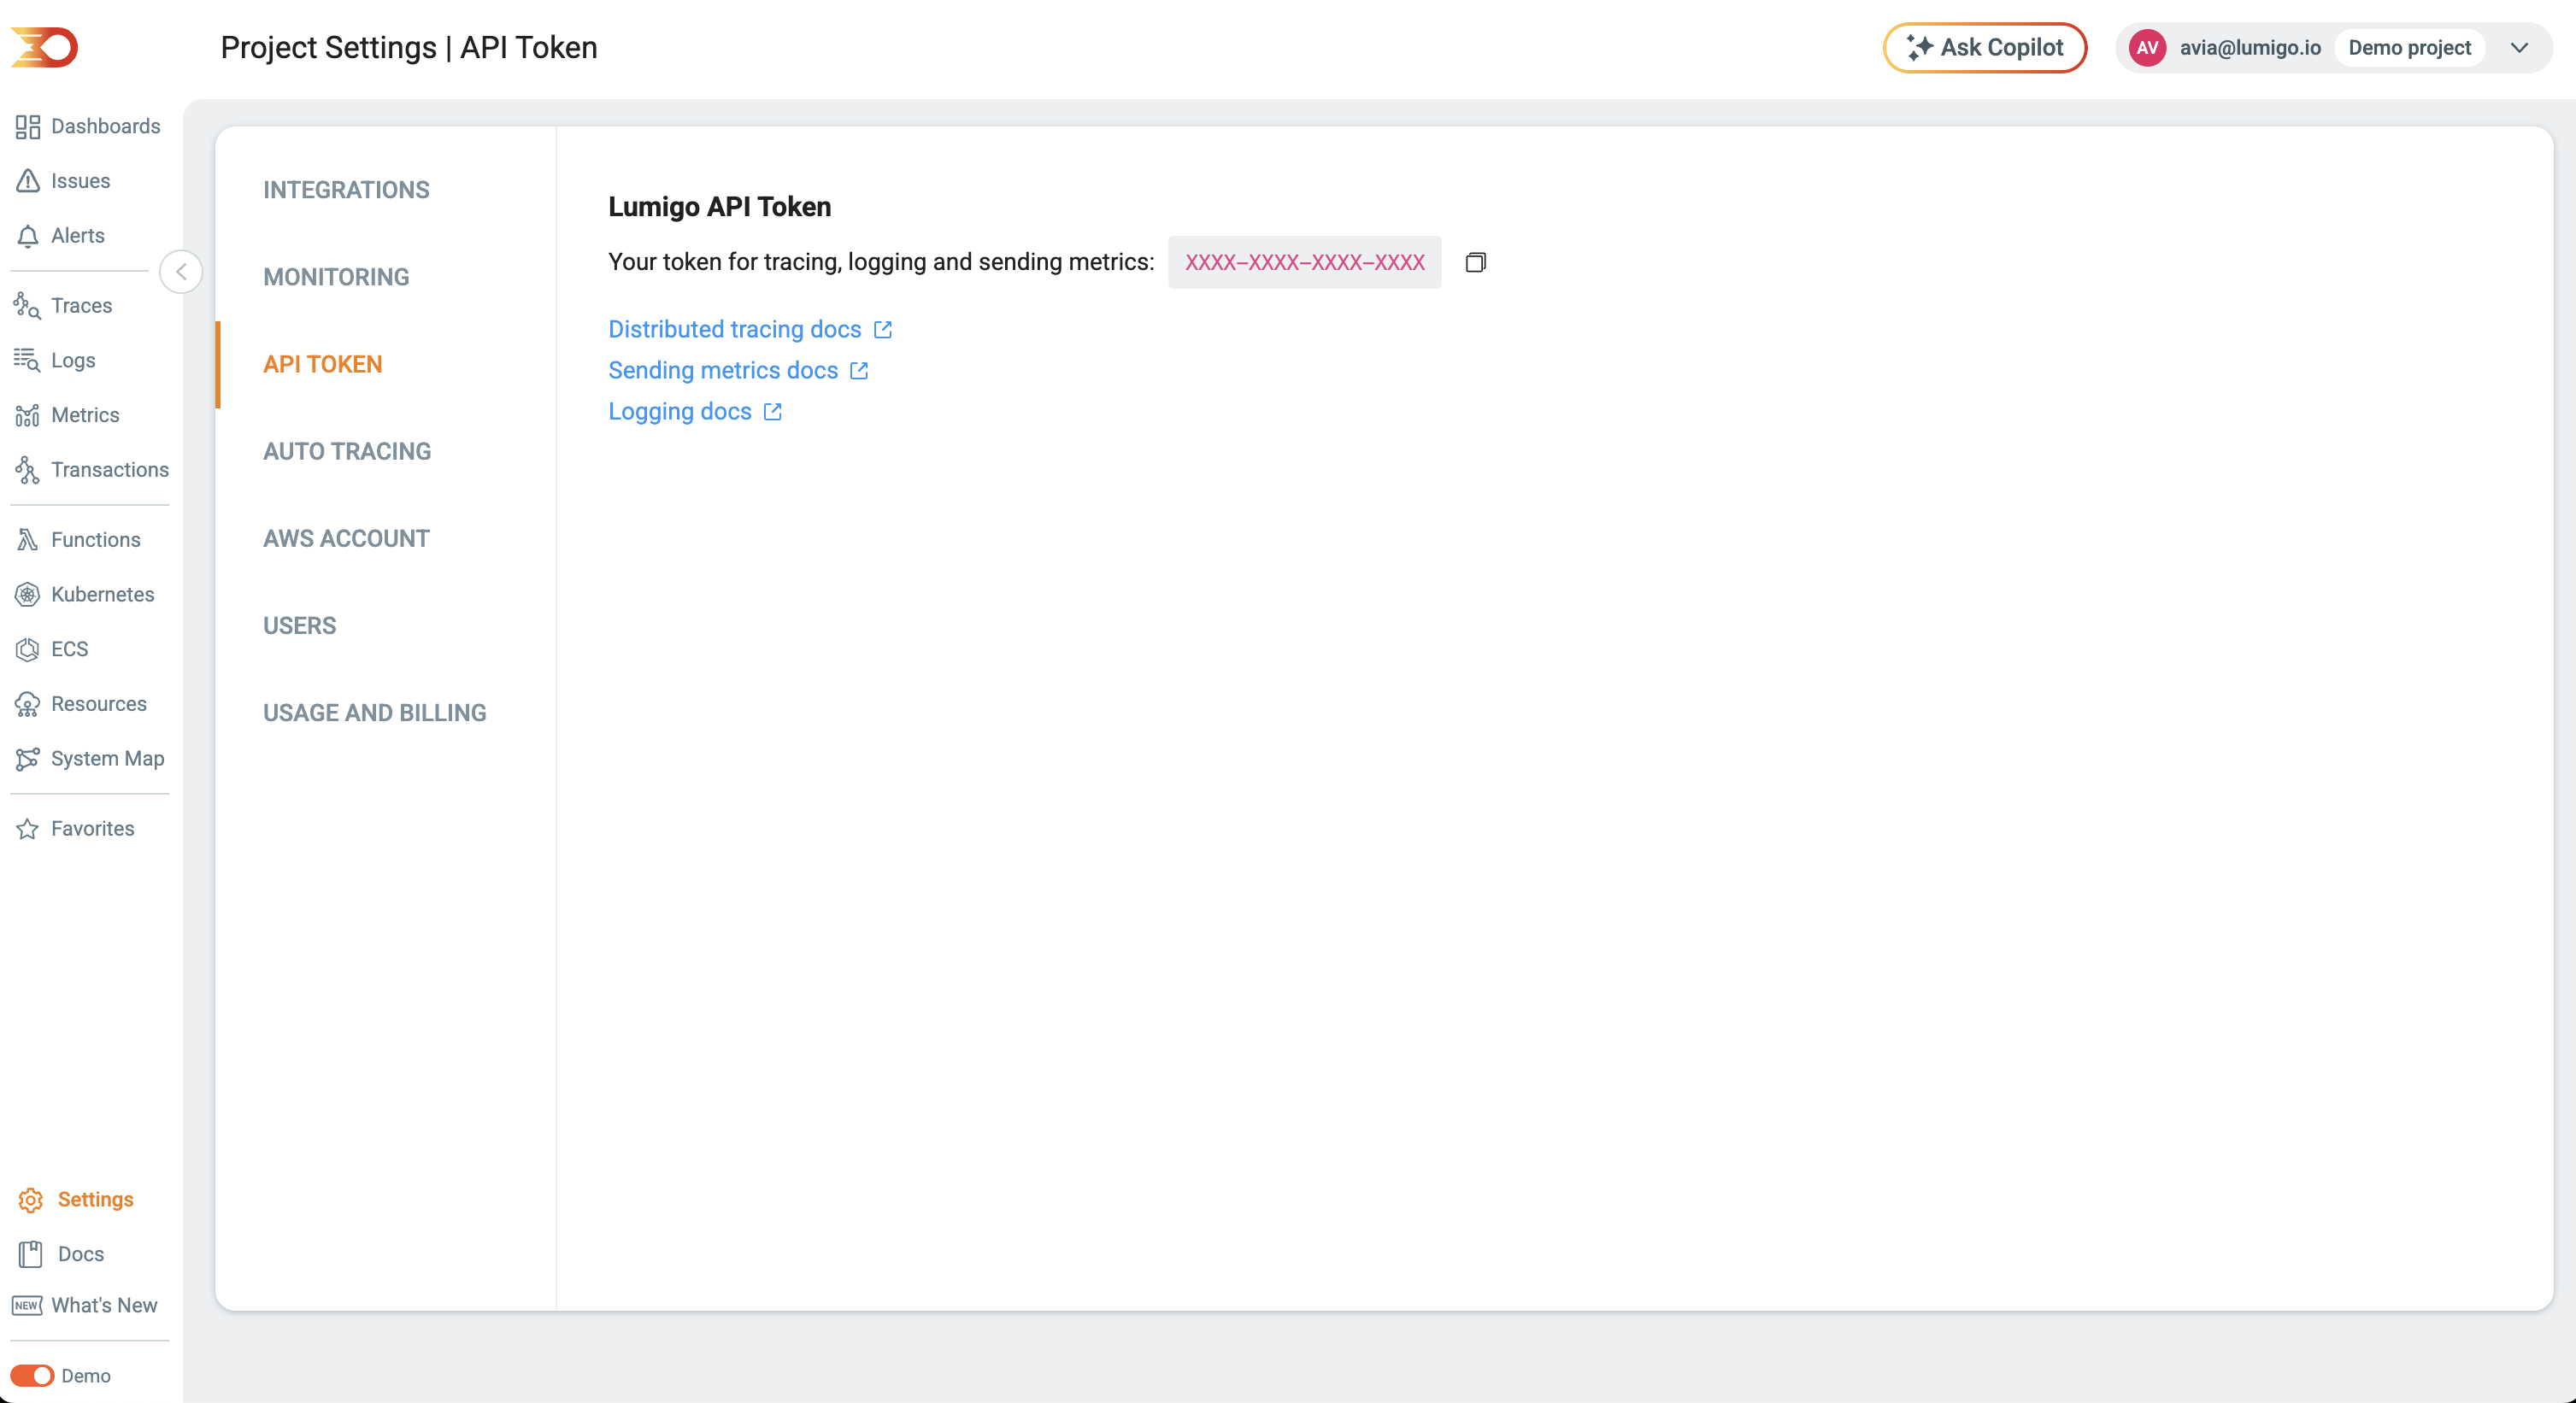Open AUTO TRACING settings
The image size is (2576, 1403).
(347, 451)
